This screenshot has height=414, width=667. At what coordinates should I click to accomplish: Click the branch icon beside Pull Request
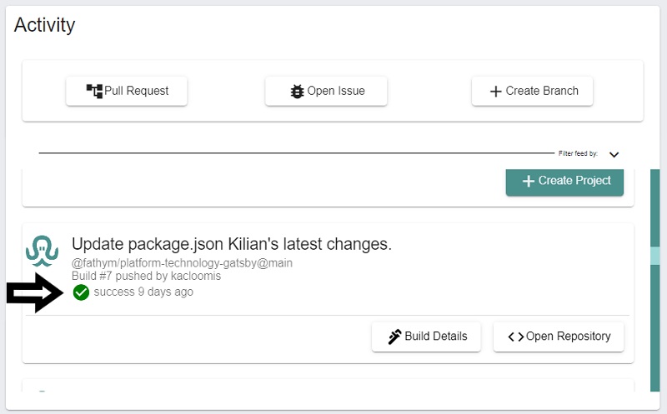pyautogui.click(x=94, y=91)
